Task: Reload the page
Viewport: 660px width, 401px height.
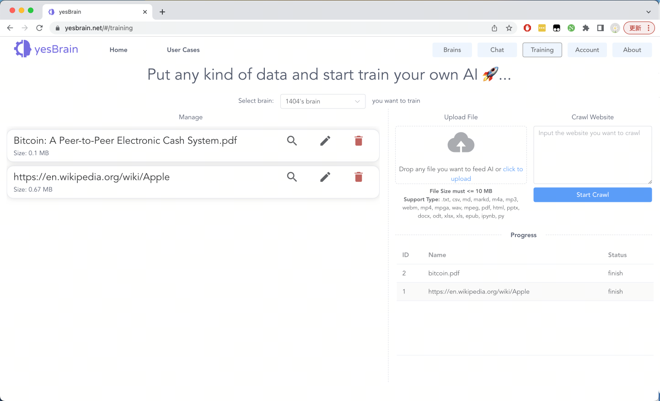Action: [x=39, y=28]
